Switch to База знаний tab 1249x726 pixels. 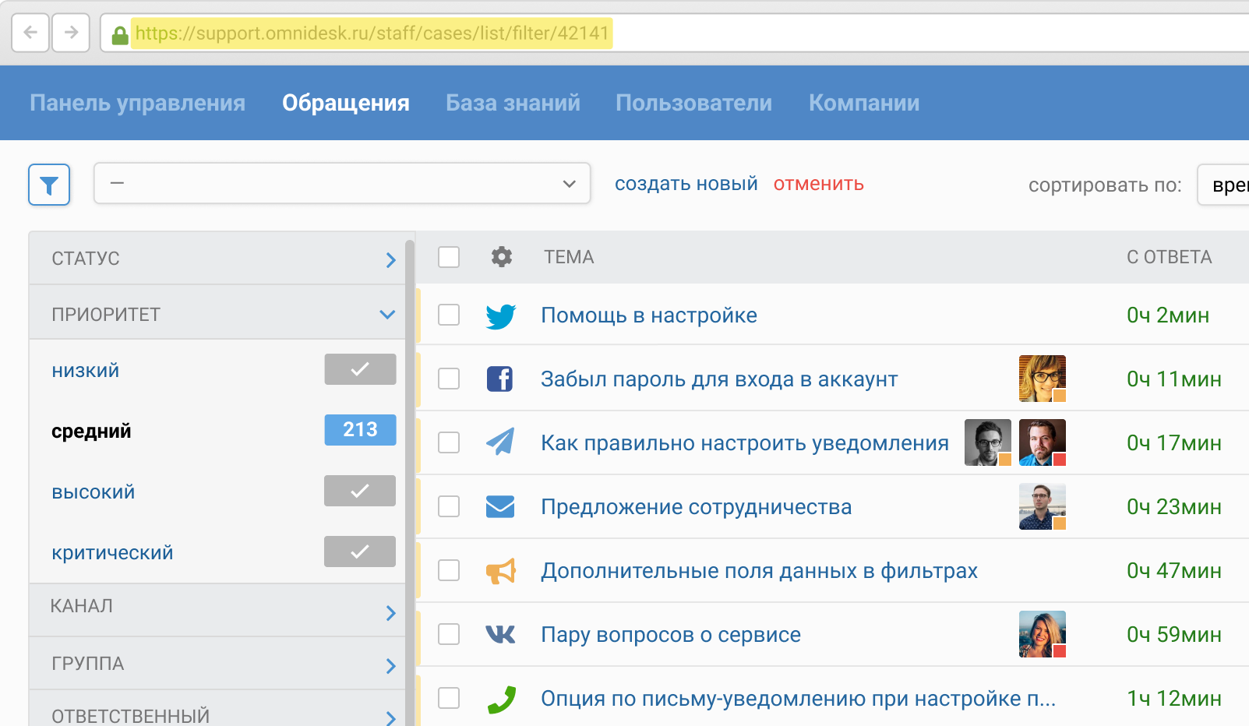513,103
